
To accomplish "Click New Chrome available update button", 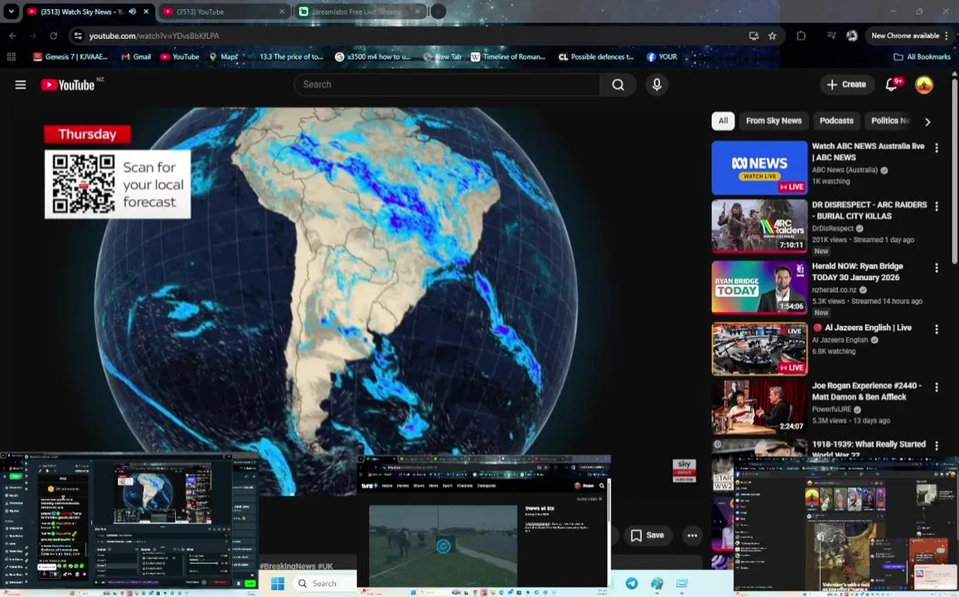I will tap(904, 36).
